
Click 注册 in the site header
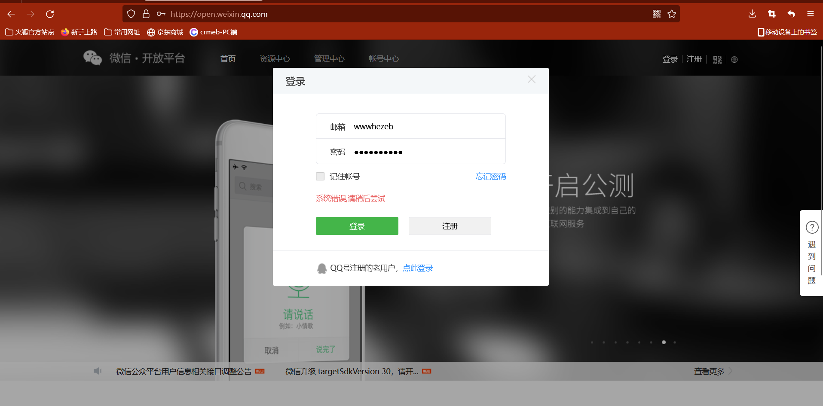(x=694, y=59)
